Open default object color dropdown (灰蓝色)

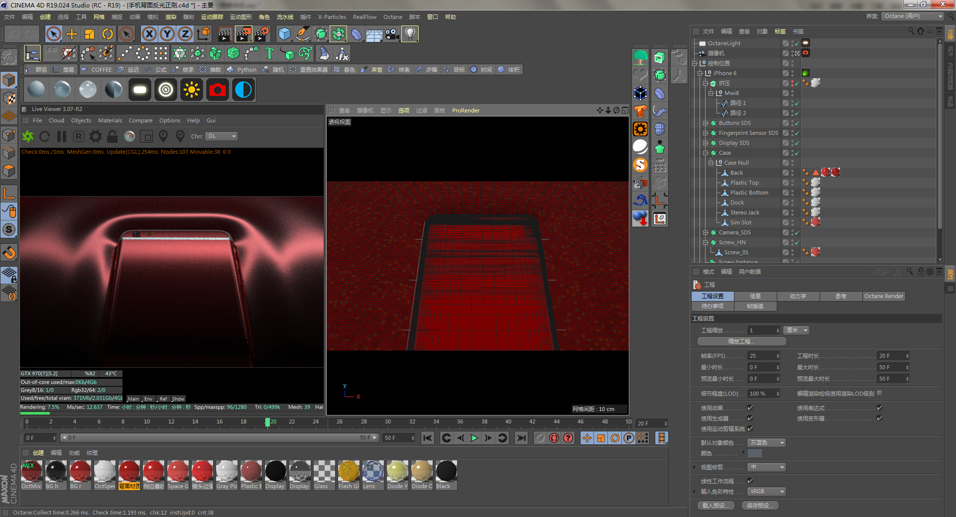point(766,443)
